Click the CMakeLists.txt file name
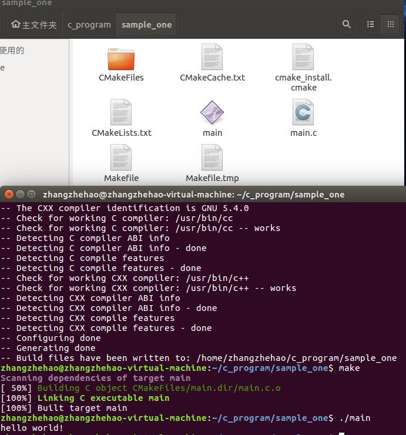 pyautogui.click(x=122, y=133)
